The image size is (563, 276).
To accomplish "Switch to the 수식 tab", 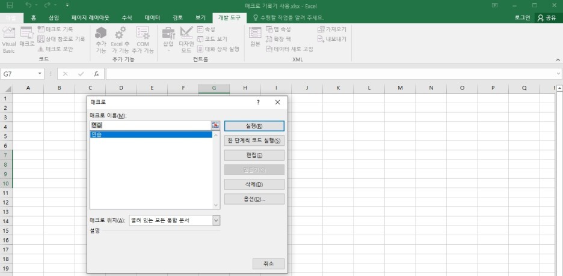I will pos(127,17).
